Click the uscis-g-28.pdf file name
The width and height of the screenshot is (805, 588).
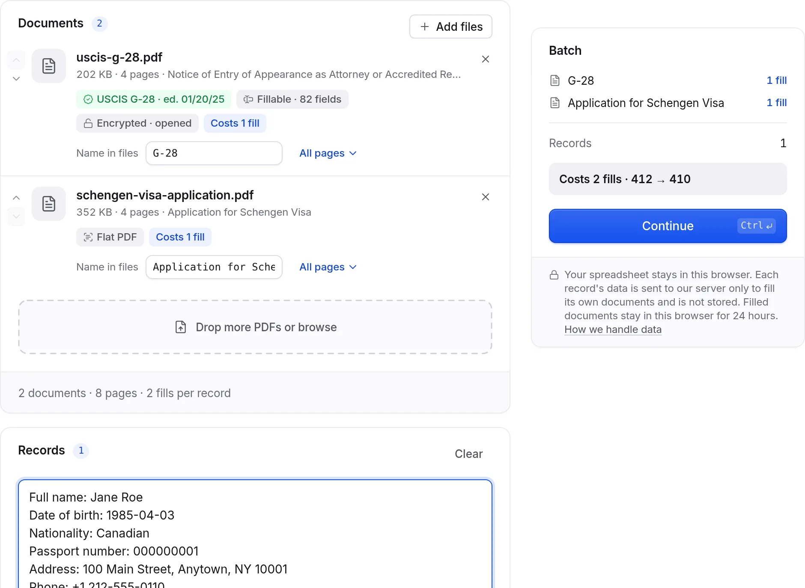pos(119,57)
